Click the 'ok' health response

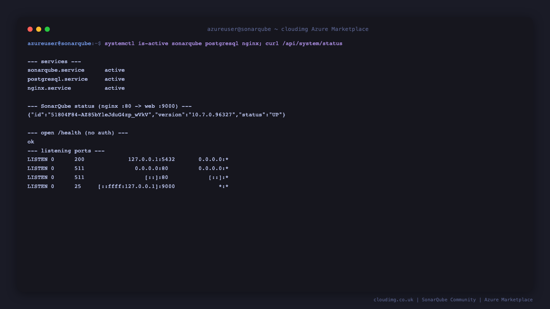click(x=31, y=142)
